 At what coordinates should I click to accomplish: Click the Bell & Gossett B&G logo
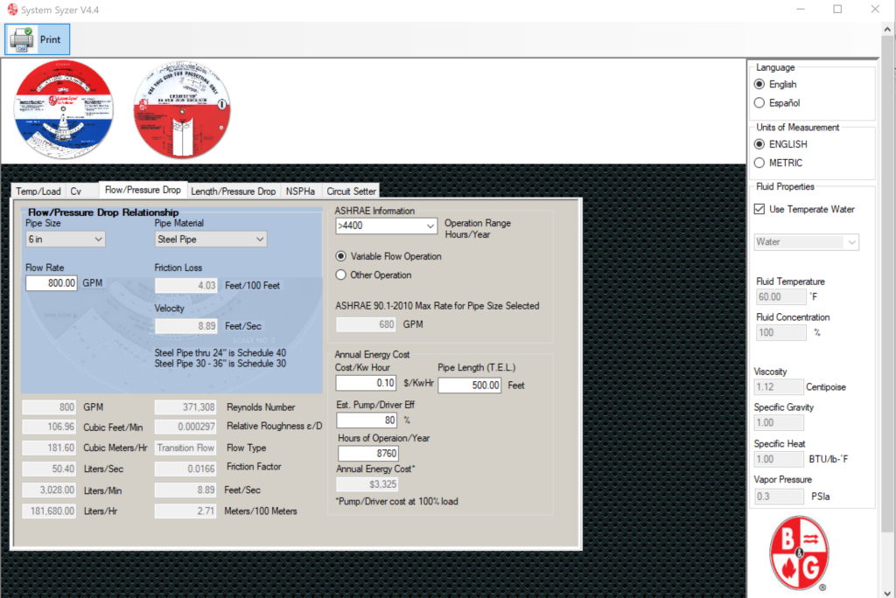click(x=798, y=553)
